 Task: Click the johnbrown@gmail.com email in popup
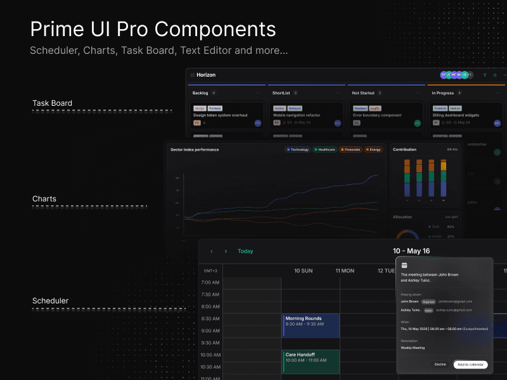455,301
